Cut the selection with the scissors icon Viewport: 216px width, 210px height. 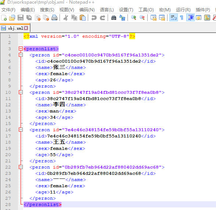[66, 18]
